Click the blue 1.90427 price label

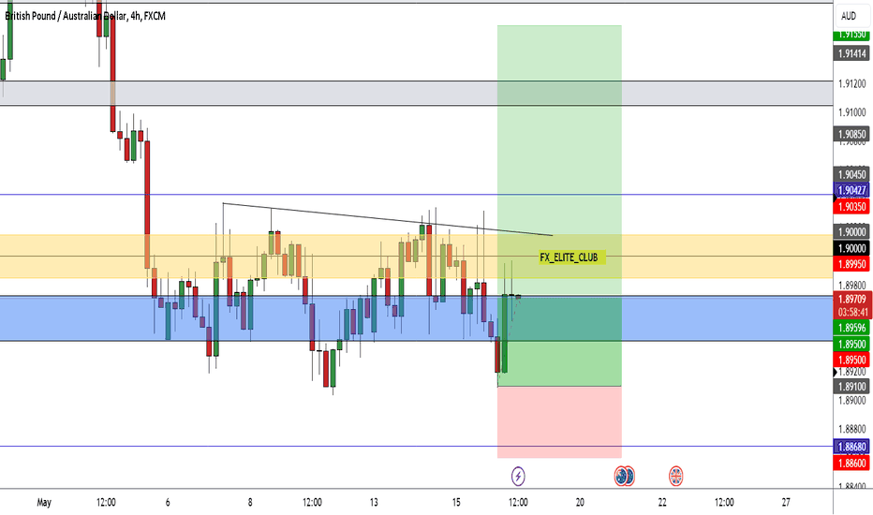tap(851, 190)
